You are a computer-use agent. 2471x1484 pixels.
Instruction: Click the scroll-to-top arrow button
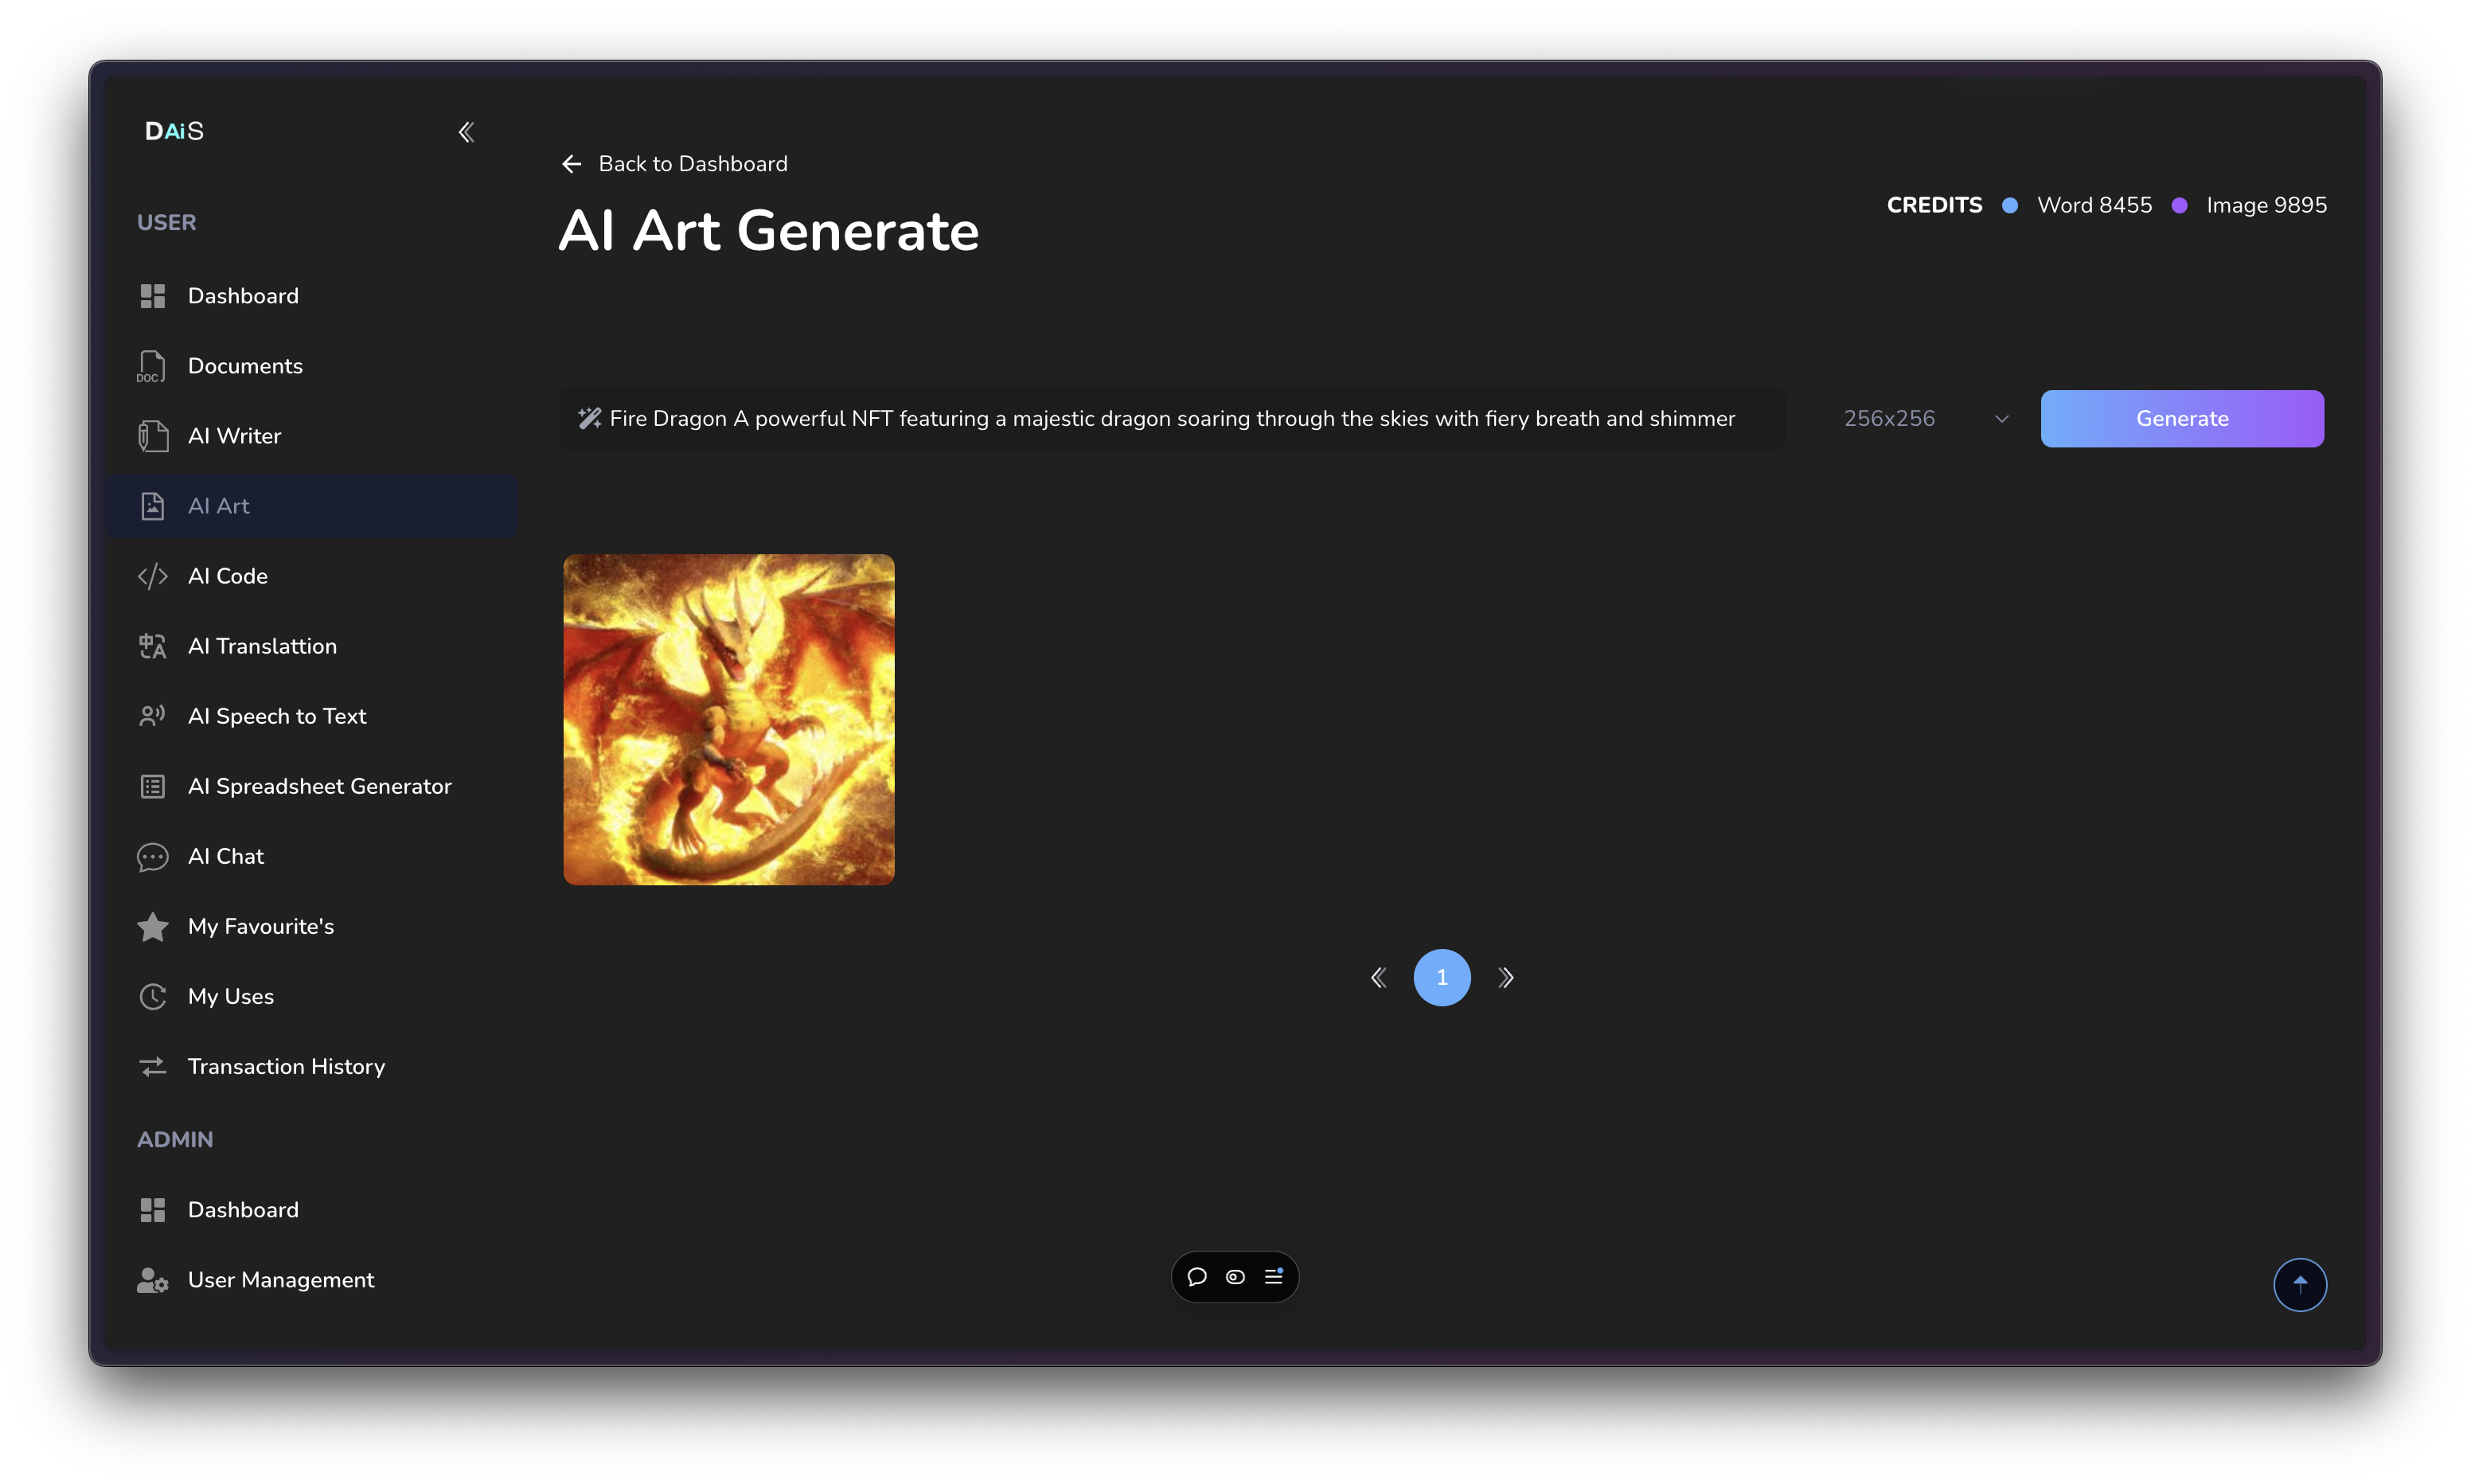coord(2299,1284)
